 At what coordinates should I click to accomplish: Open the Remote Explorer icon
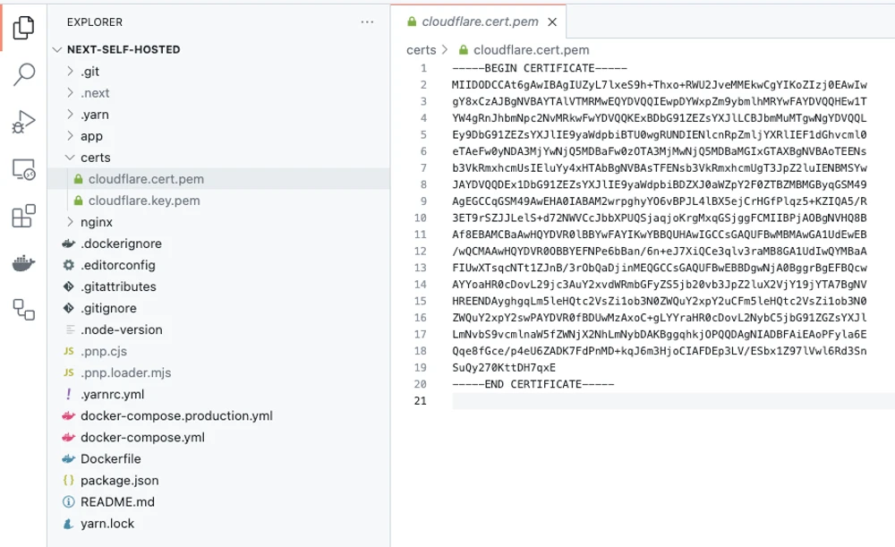(x=23, y=169)
